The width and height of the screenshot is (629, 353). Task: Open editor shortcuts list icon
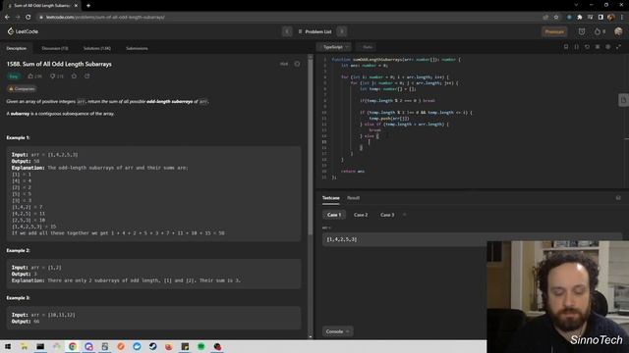pos(598,47)
